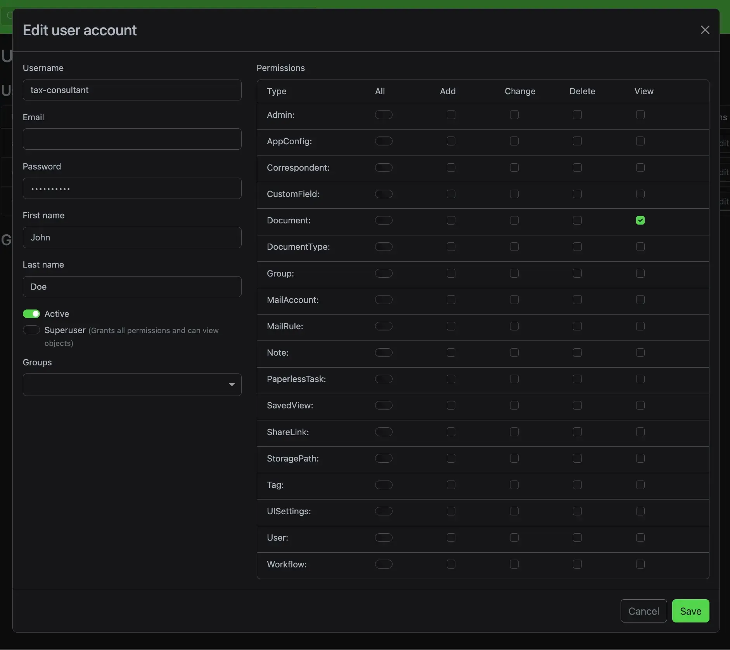Toggle All permissions for Workflow

pyautogui.click(x=384, y=564)
